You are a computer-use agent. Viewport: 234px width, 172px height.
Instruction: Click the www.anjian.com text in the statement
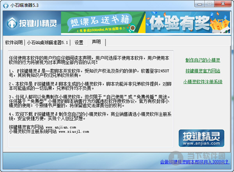tap(61, 127)
